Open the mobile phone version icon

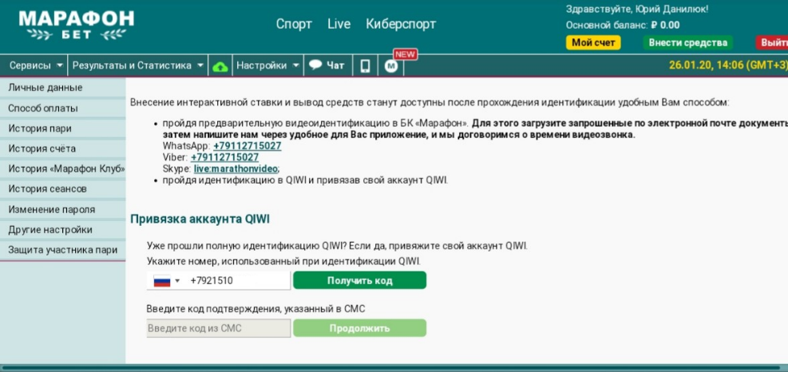tap(365, 66)
